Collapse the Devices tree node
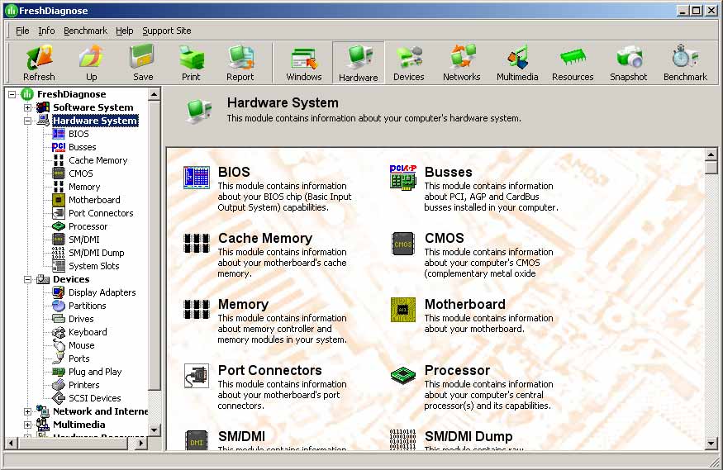This screenshot has width=723, height=470. [27, 279]
